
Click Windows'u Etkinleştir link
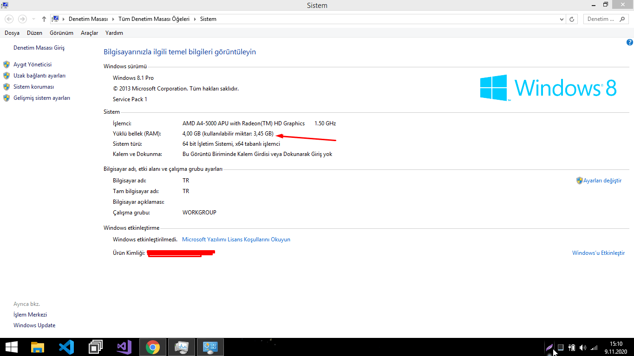(598, 253)
